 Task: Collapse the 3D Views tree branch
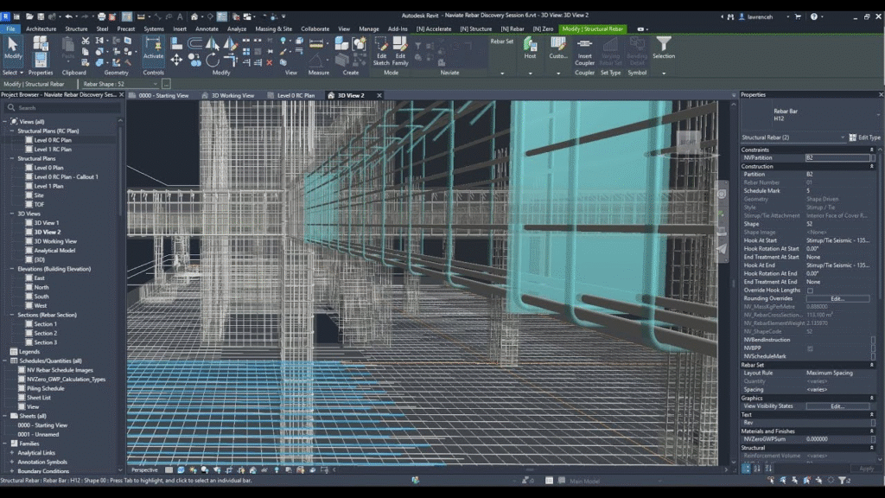pyautogui.click(x=11, y=214)
